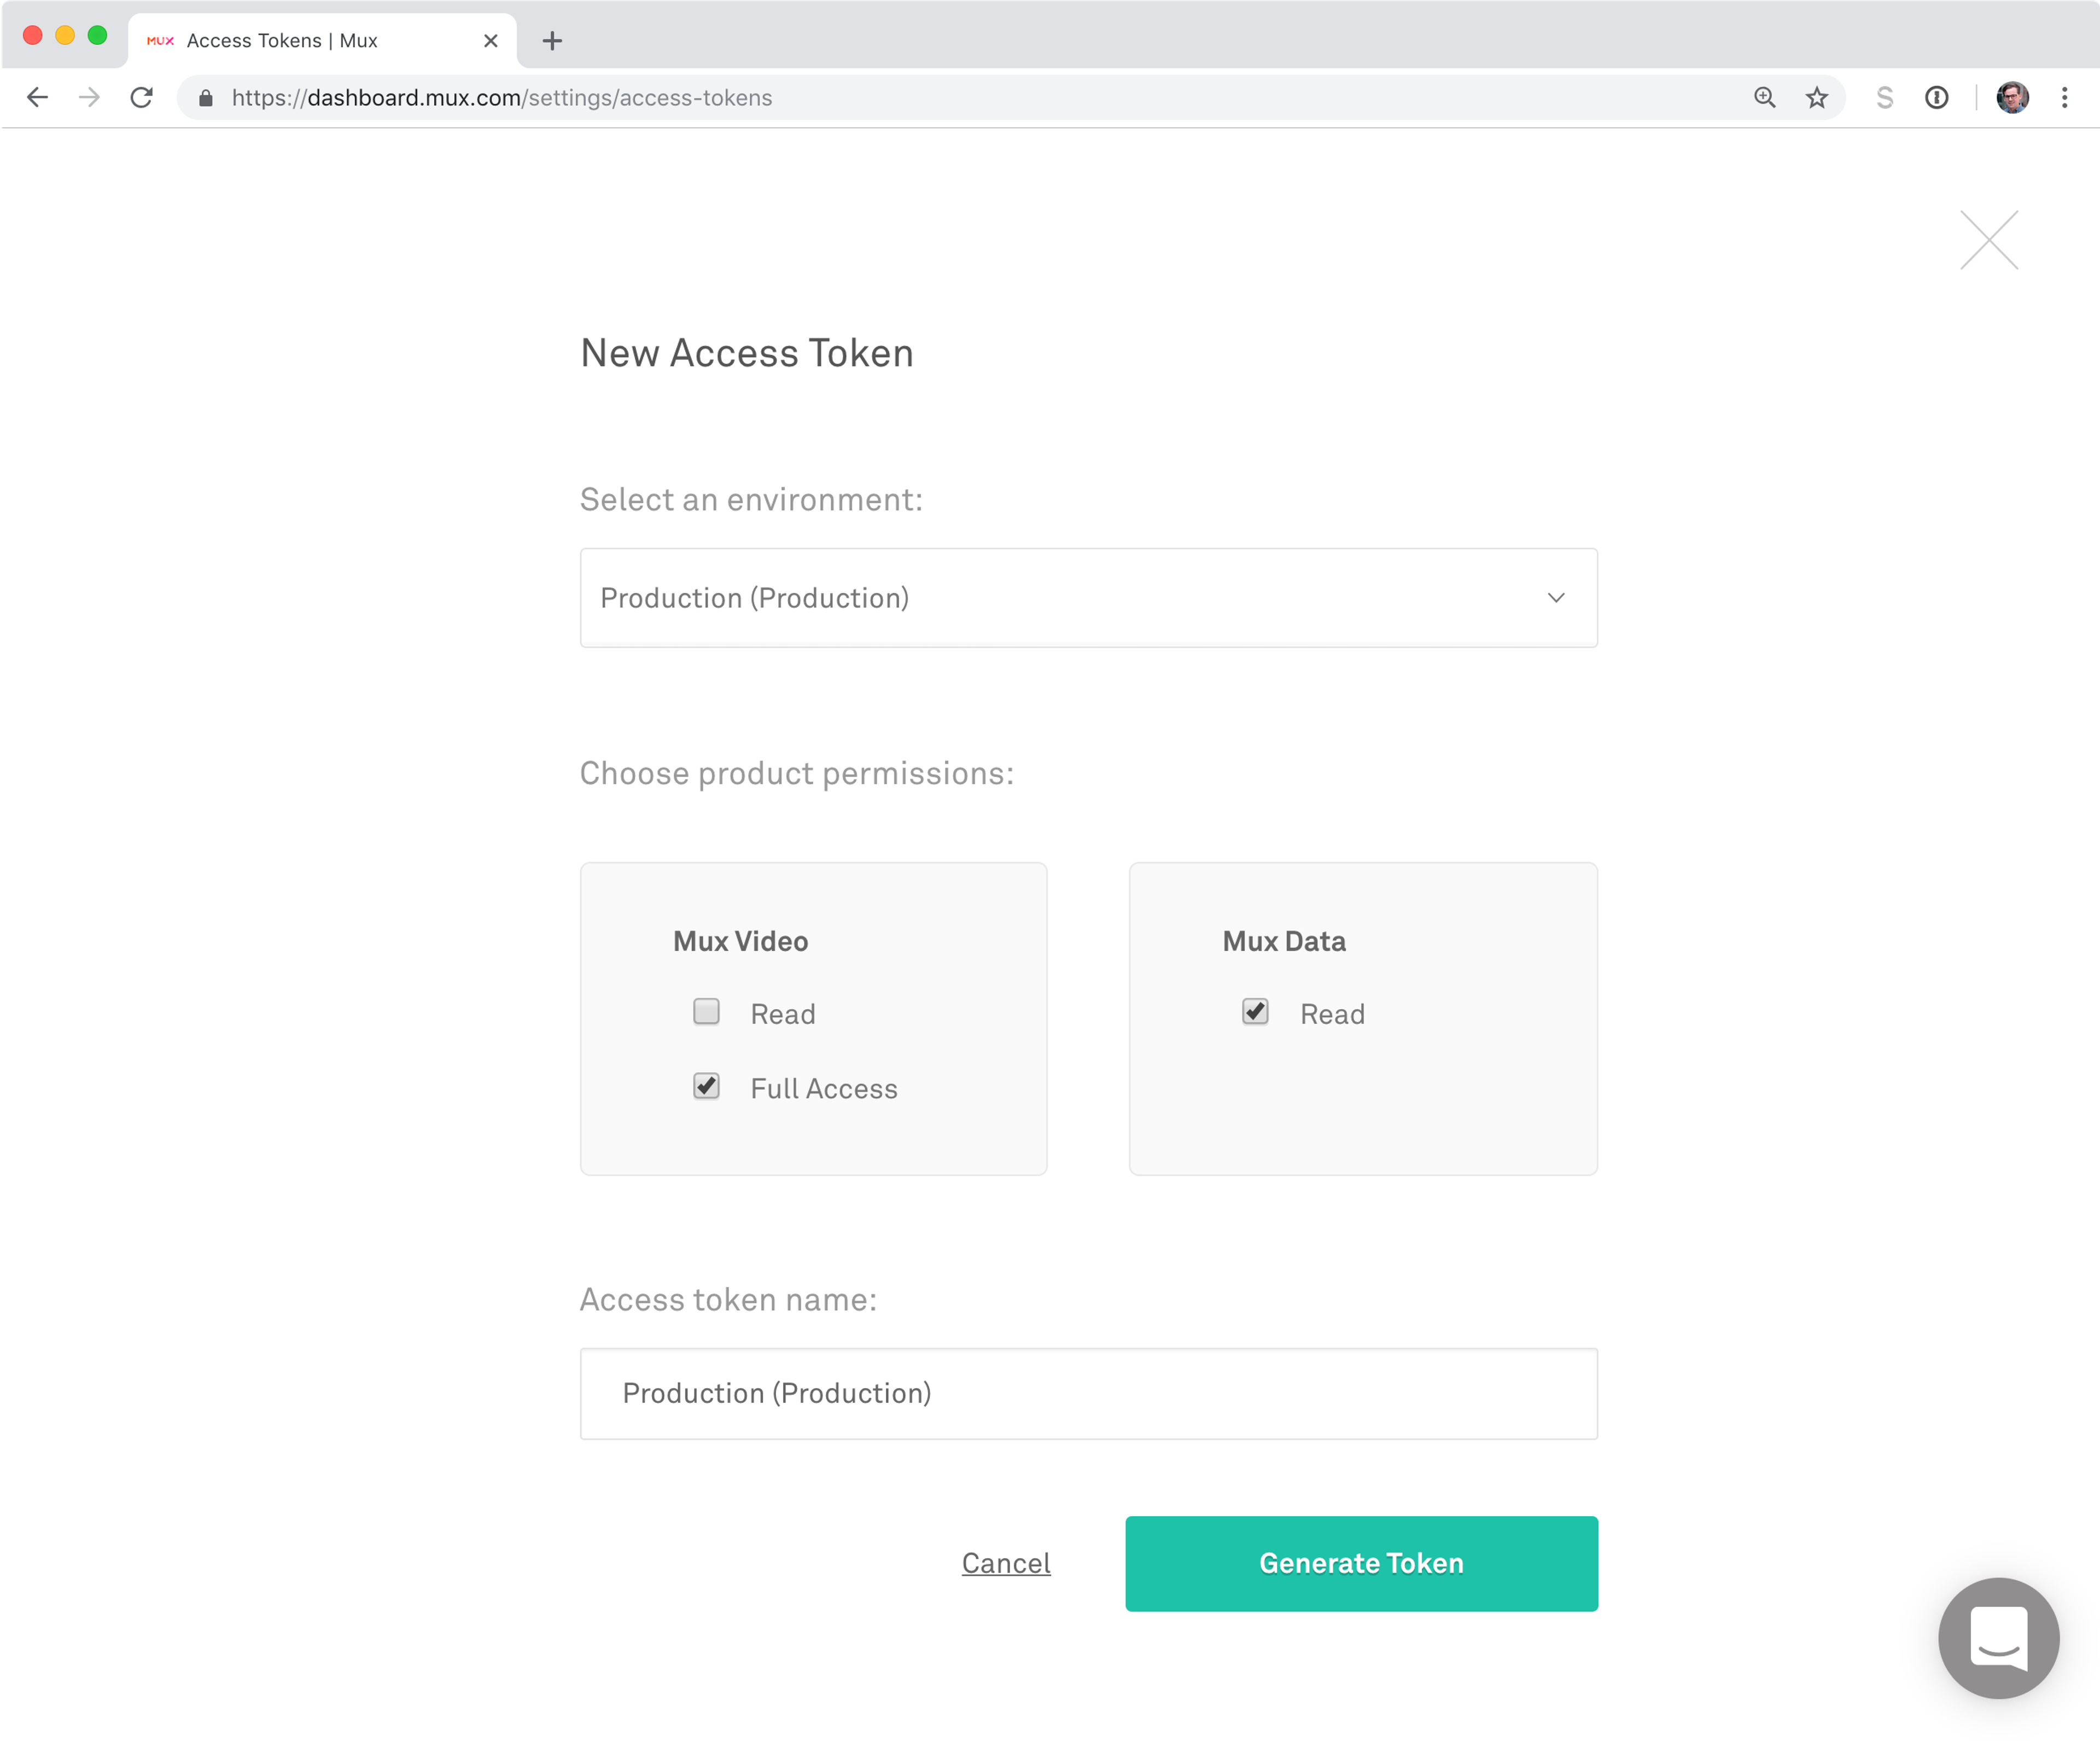The width and height of the screenshot is (2100, 1741).
Task: Open the 1Password extension icon
Action: click(1937, 97)
